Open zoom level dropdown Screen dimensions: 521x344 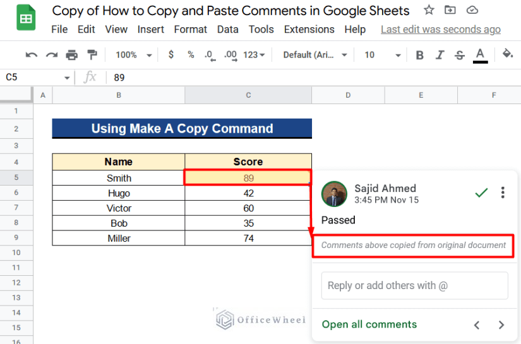[x=134, y=55]
